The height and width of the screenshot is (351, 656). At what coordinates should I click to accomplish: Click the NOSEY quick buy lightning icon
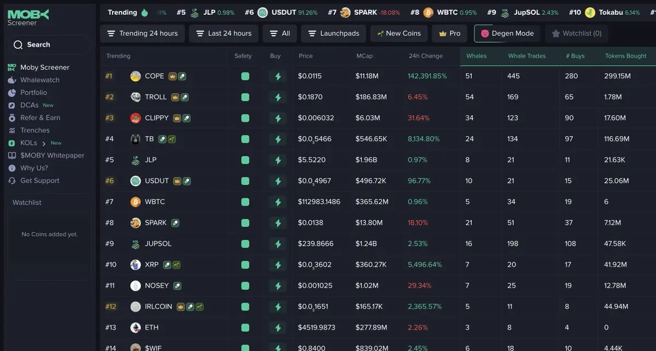(278, 286)
